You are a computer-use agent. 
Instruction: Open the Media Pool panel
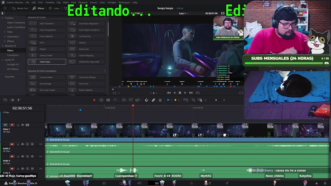pyautogui.click(x=20, y=8)
